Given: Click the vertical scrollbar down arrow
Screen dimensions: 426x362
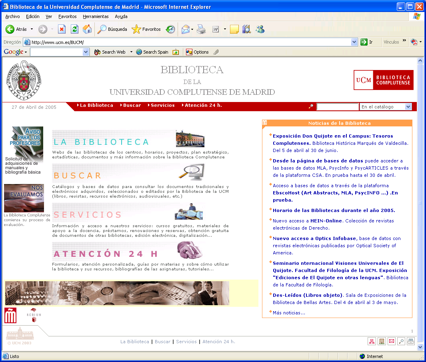Looking at the screenshot, I should coord(420,347).
